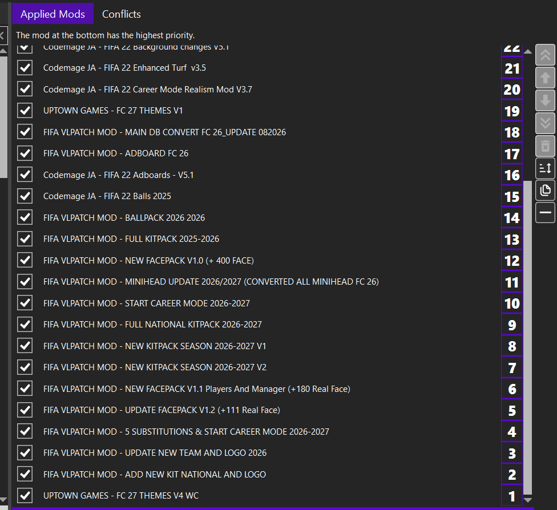Move mod down one position arrow
The image size is (557, 510).
545,100
